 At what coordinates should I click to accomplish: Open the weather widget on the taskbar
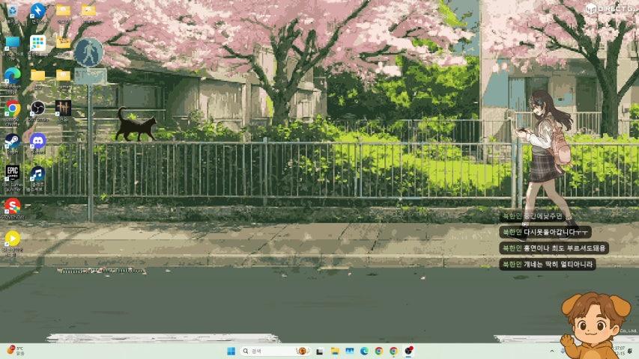[15, 350]
